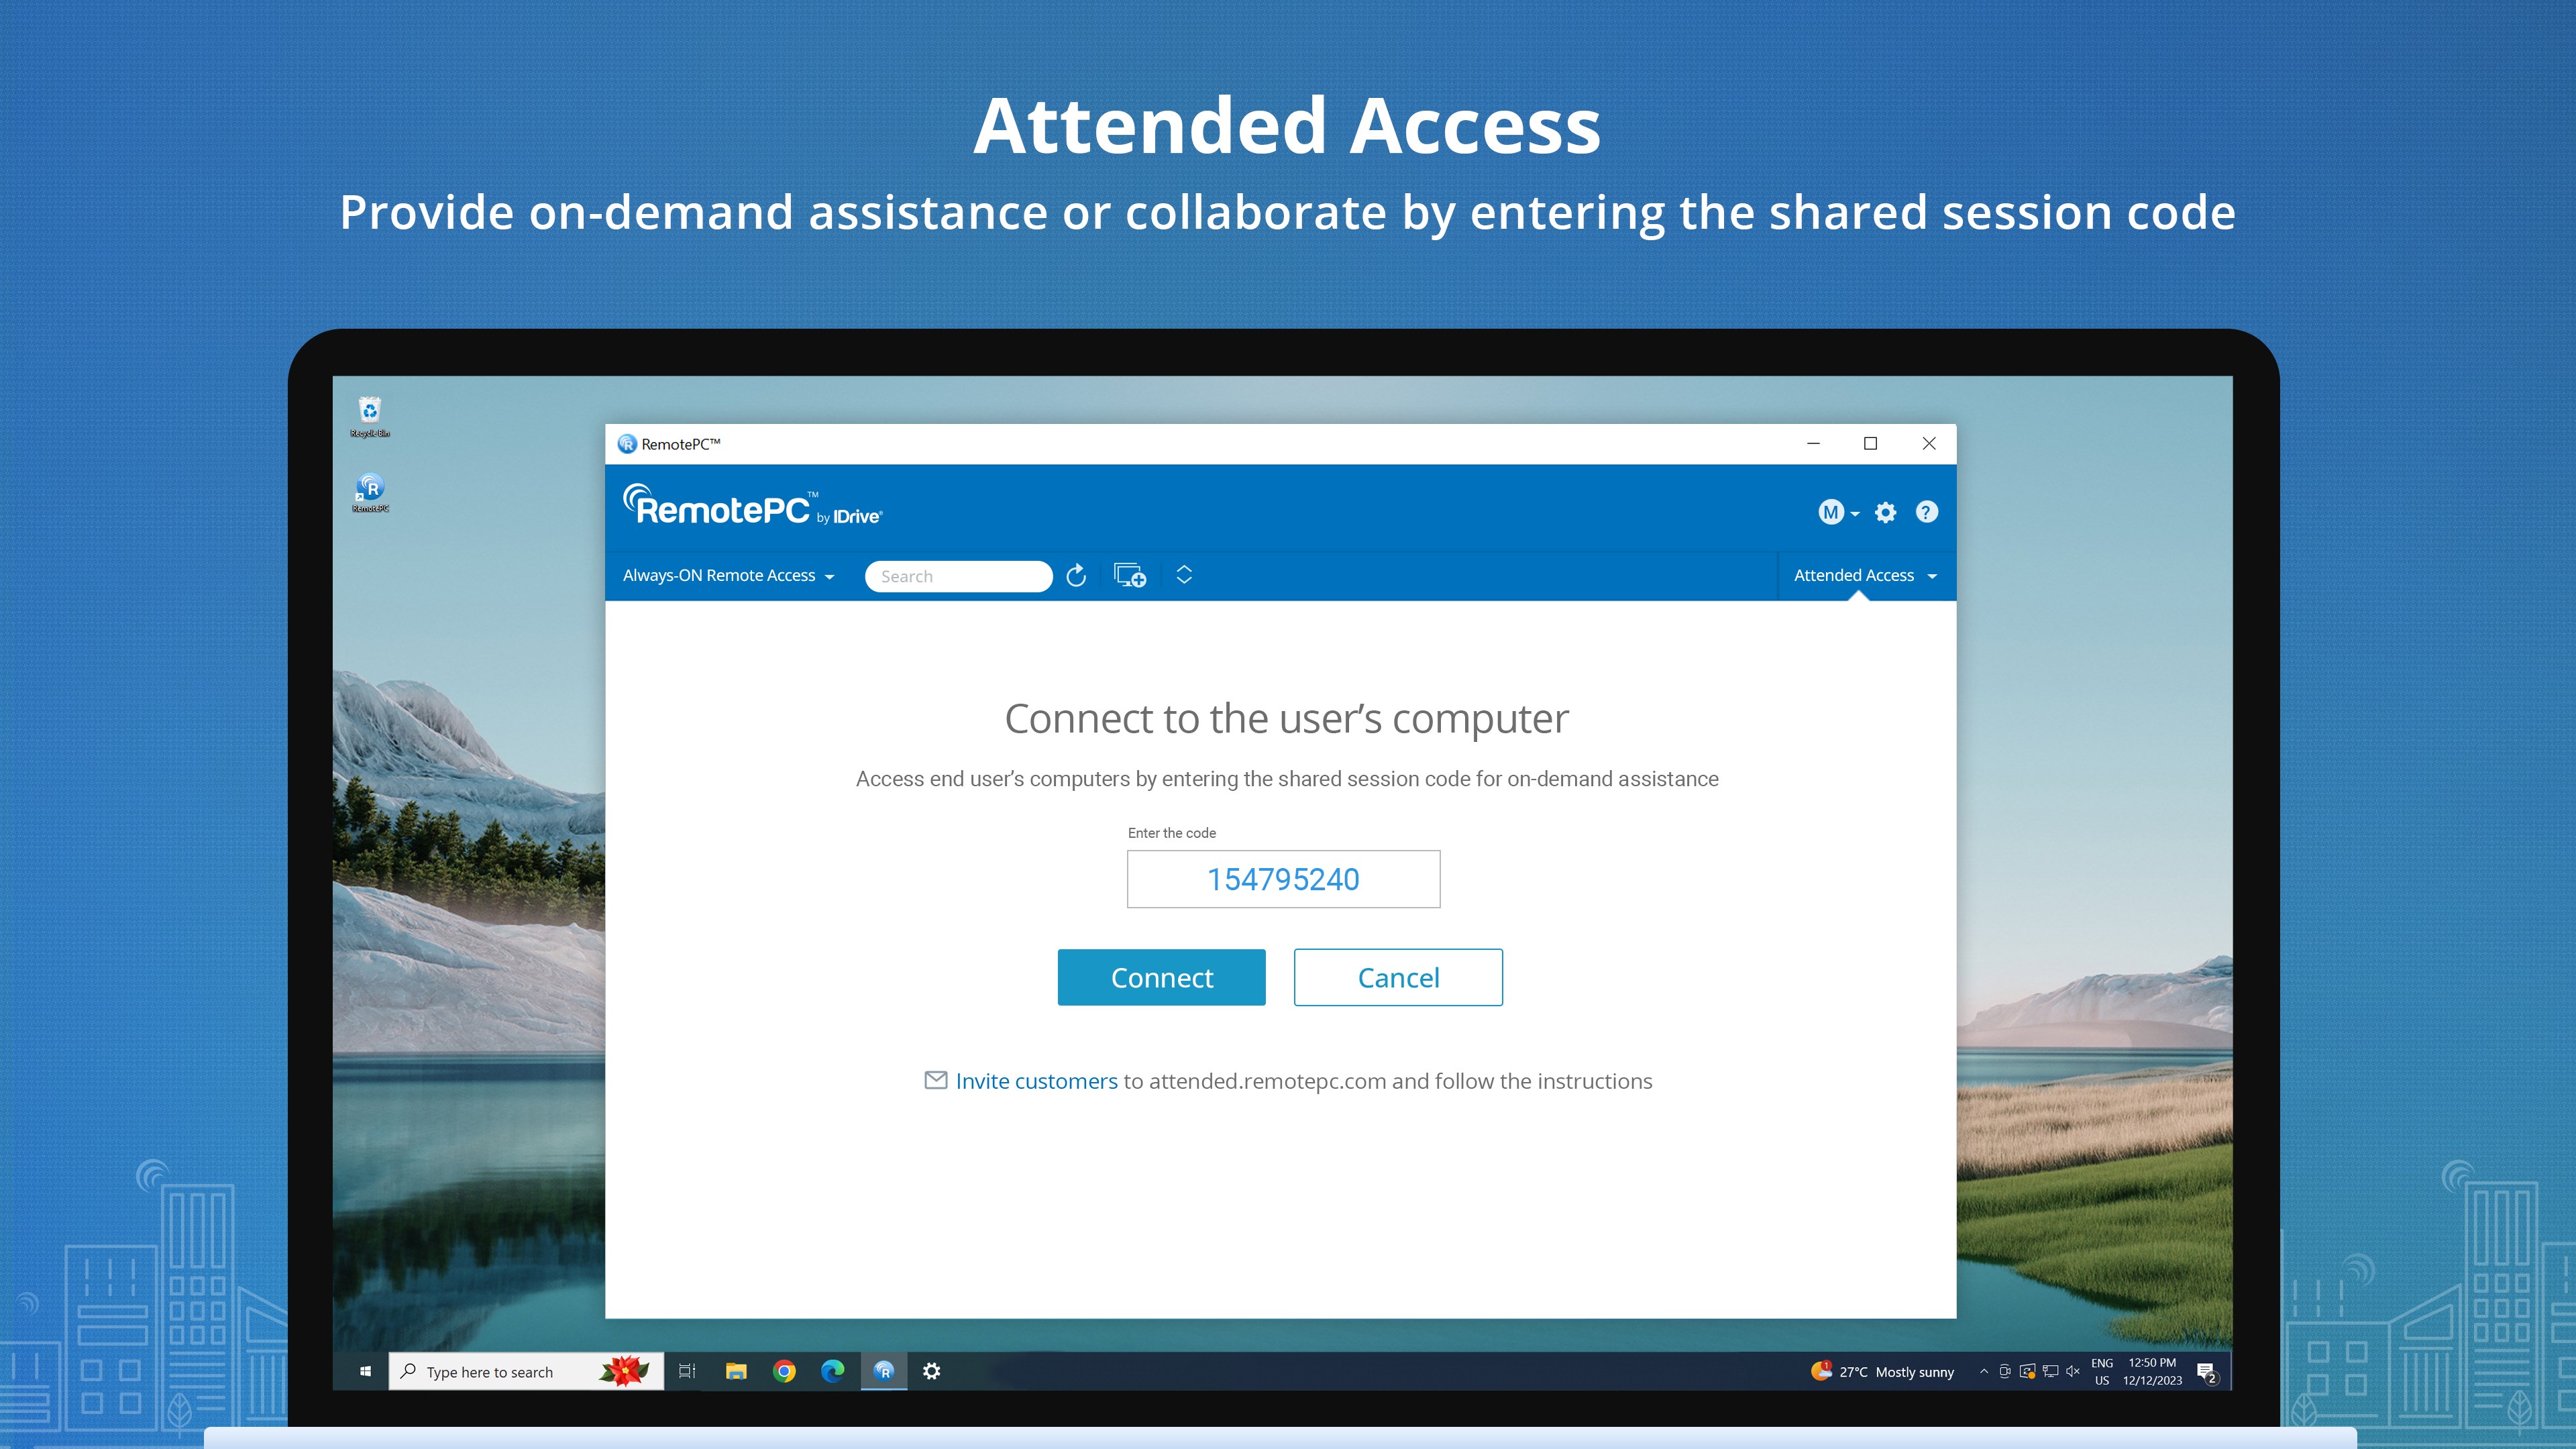2576x1449 pixels.
Task: Follow the Invite customers link
Action: pyautogui.click(x=1036, y=1081)
